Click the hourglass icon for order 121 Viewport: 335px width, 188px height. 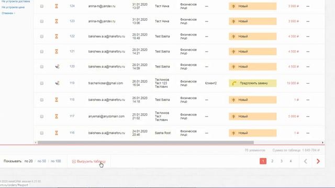click(57, 52)
